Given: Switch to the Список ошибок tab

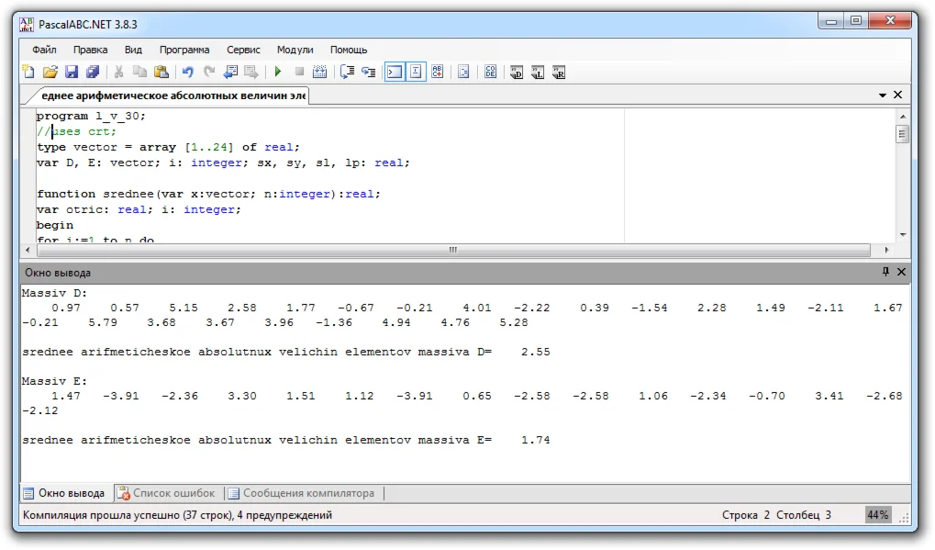Looking at the screenshot, I should point(165,493).
